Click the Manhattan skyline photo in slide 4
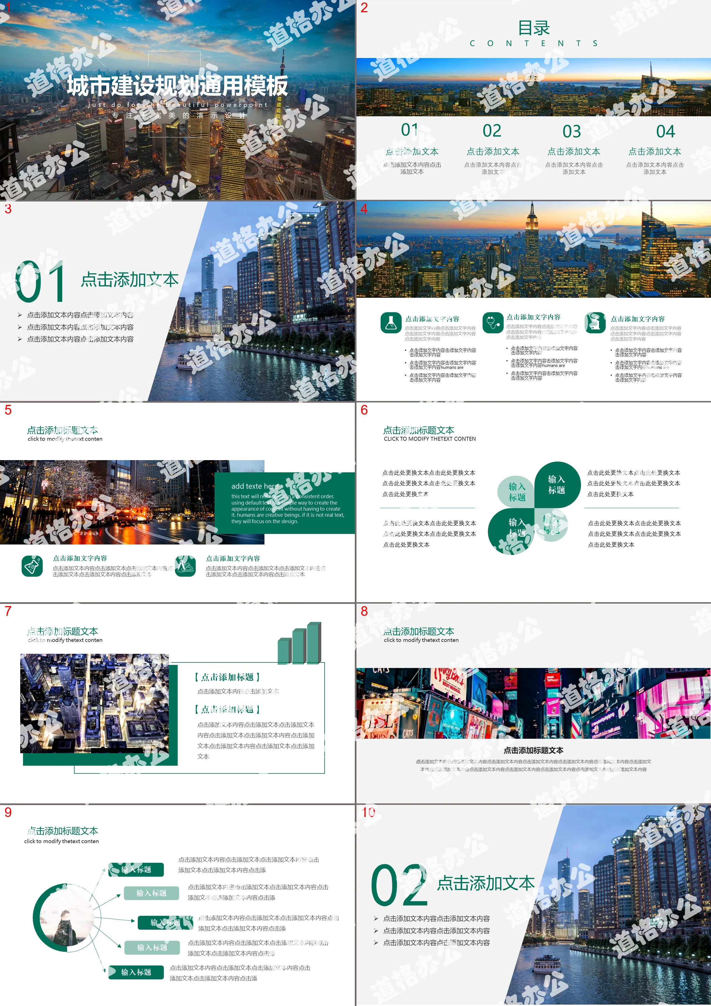Screen dimensions: 711x1006 click(533, 249)
